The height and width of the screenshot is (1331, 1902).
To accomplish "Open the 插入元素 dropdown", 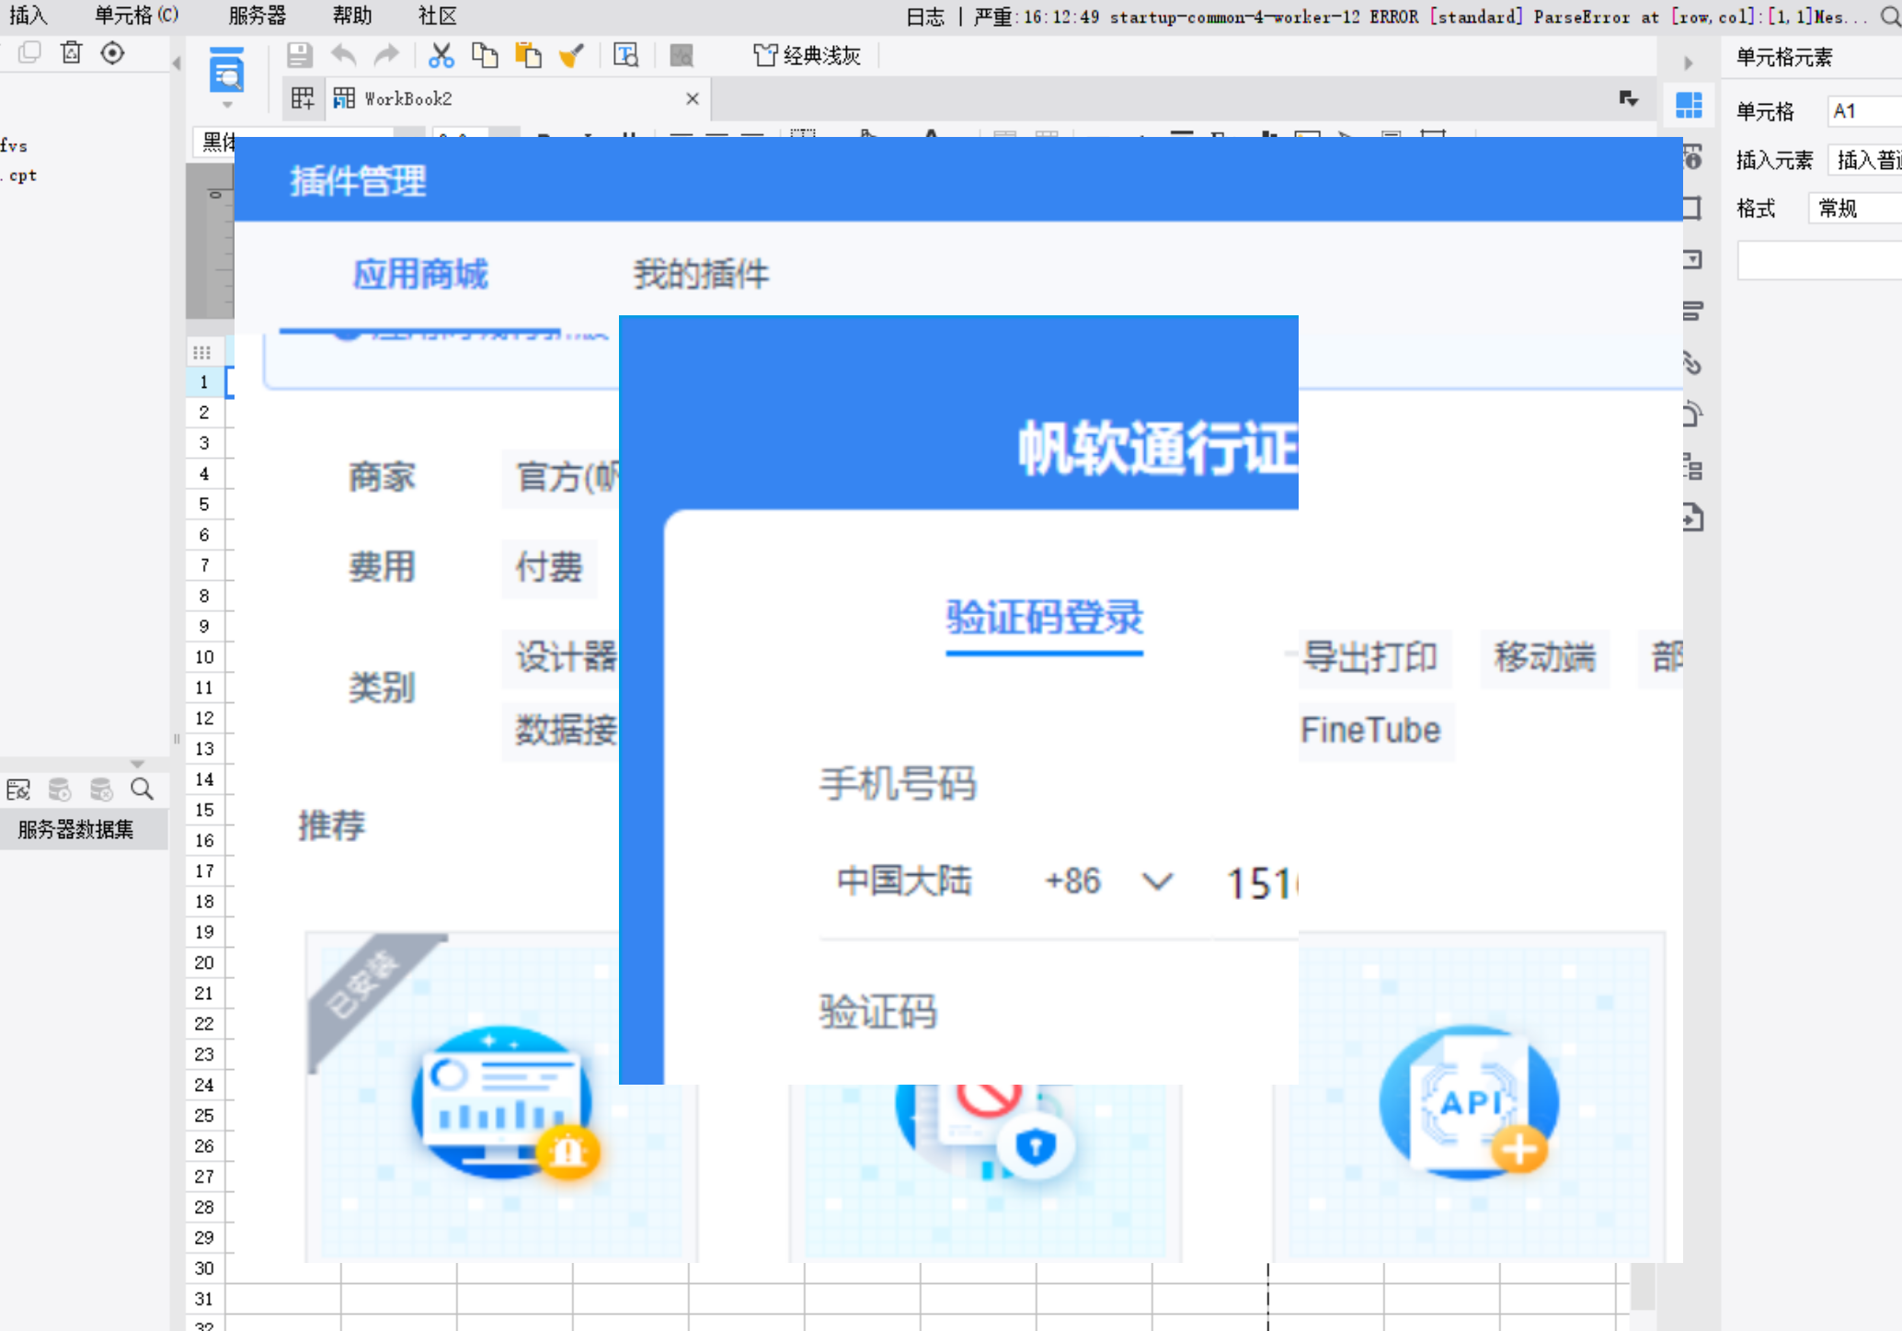I will (1864, 160).
